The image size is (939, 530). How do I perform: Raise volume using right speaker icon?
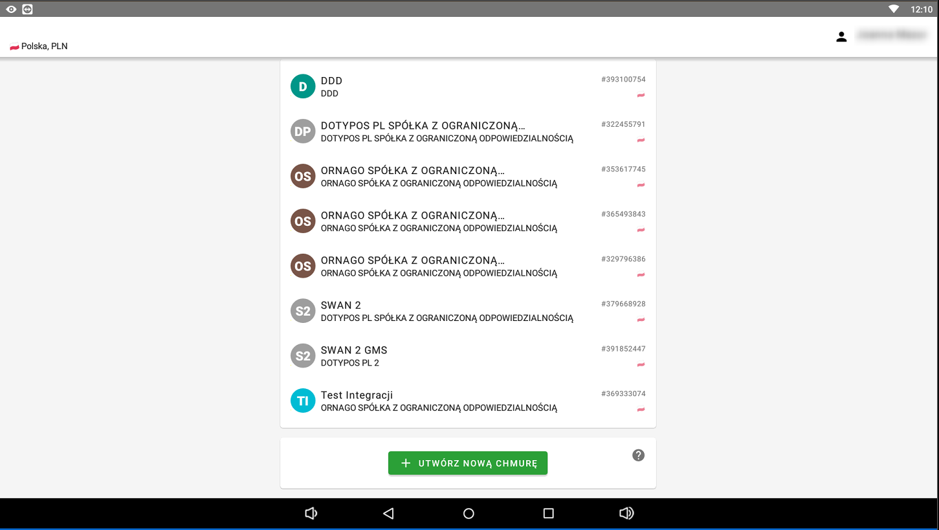[626, 513]
